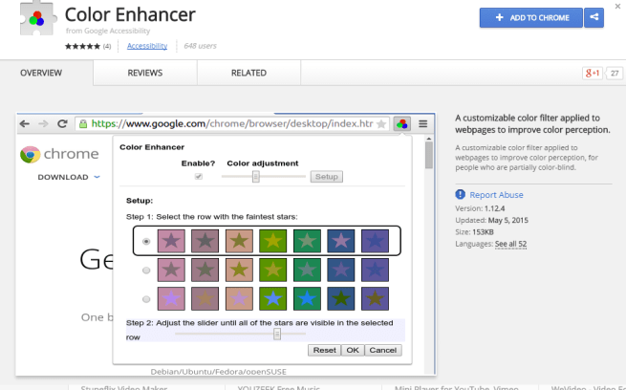Toggle the Enable checkbox in Color Enhancer

[199, 177]
